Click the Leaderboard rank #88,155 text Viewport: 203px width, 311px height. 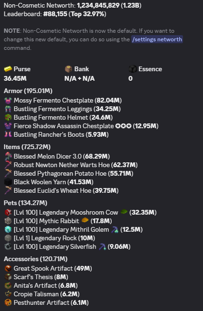[x=55, y=14]
